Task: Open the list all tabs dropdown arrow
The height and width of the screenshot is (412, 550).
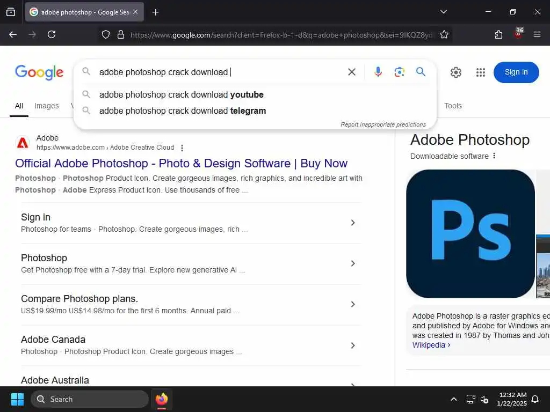Action: point(443,12)
